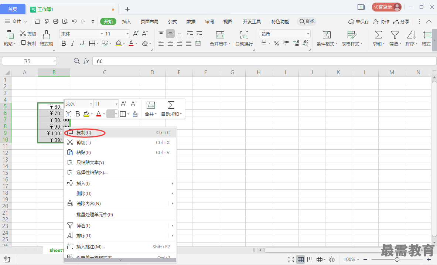Image resolution: width=437 pixels, height=265 pixels.
Task: Click the reading mode eye icon
Action: (x=332, y=259)
